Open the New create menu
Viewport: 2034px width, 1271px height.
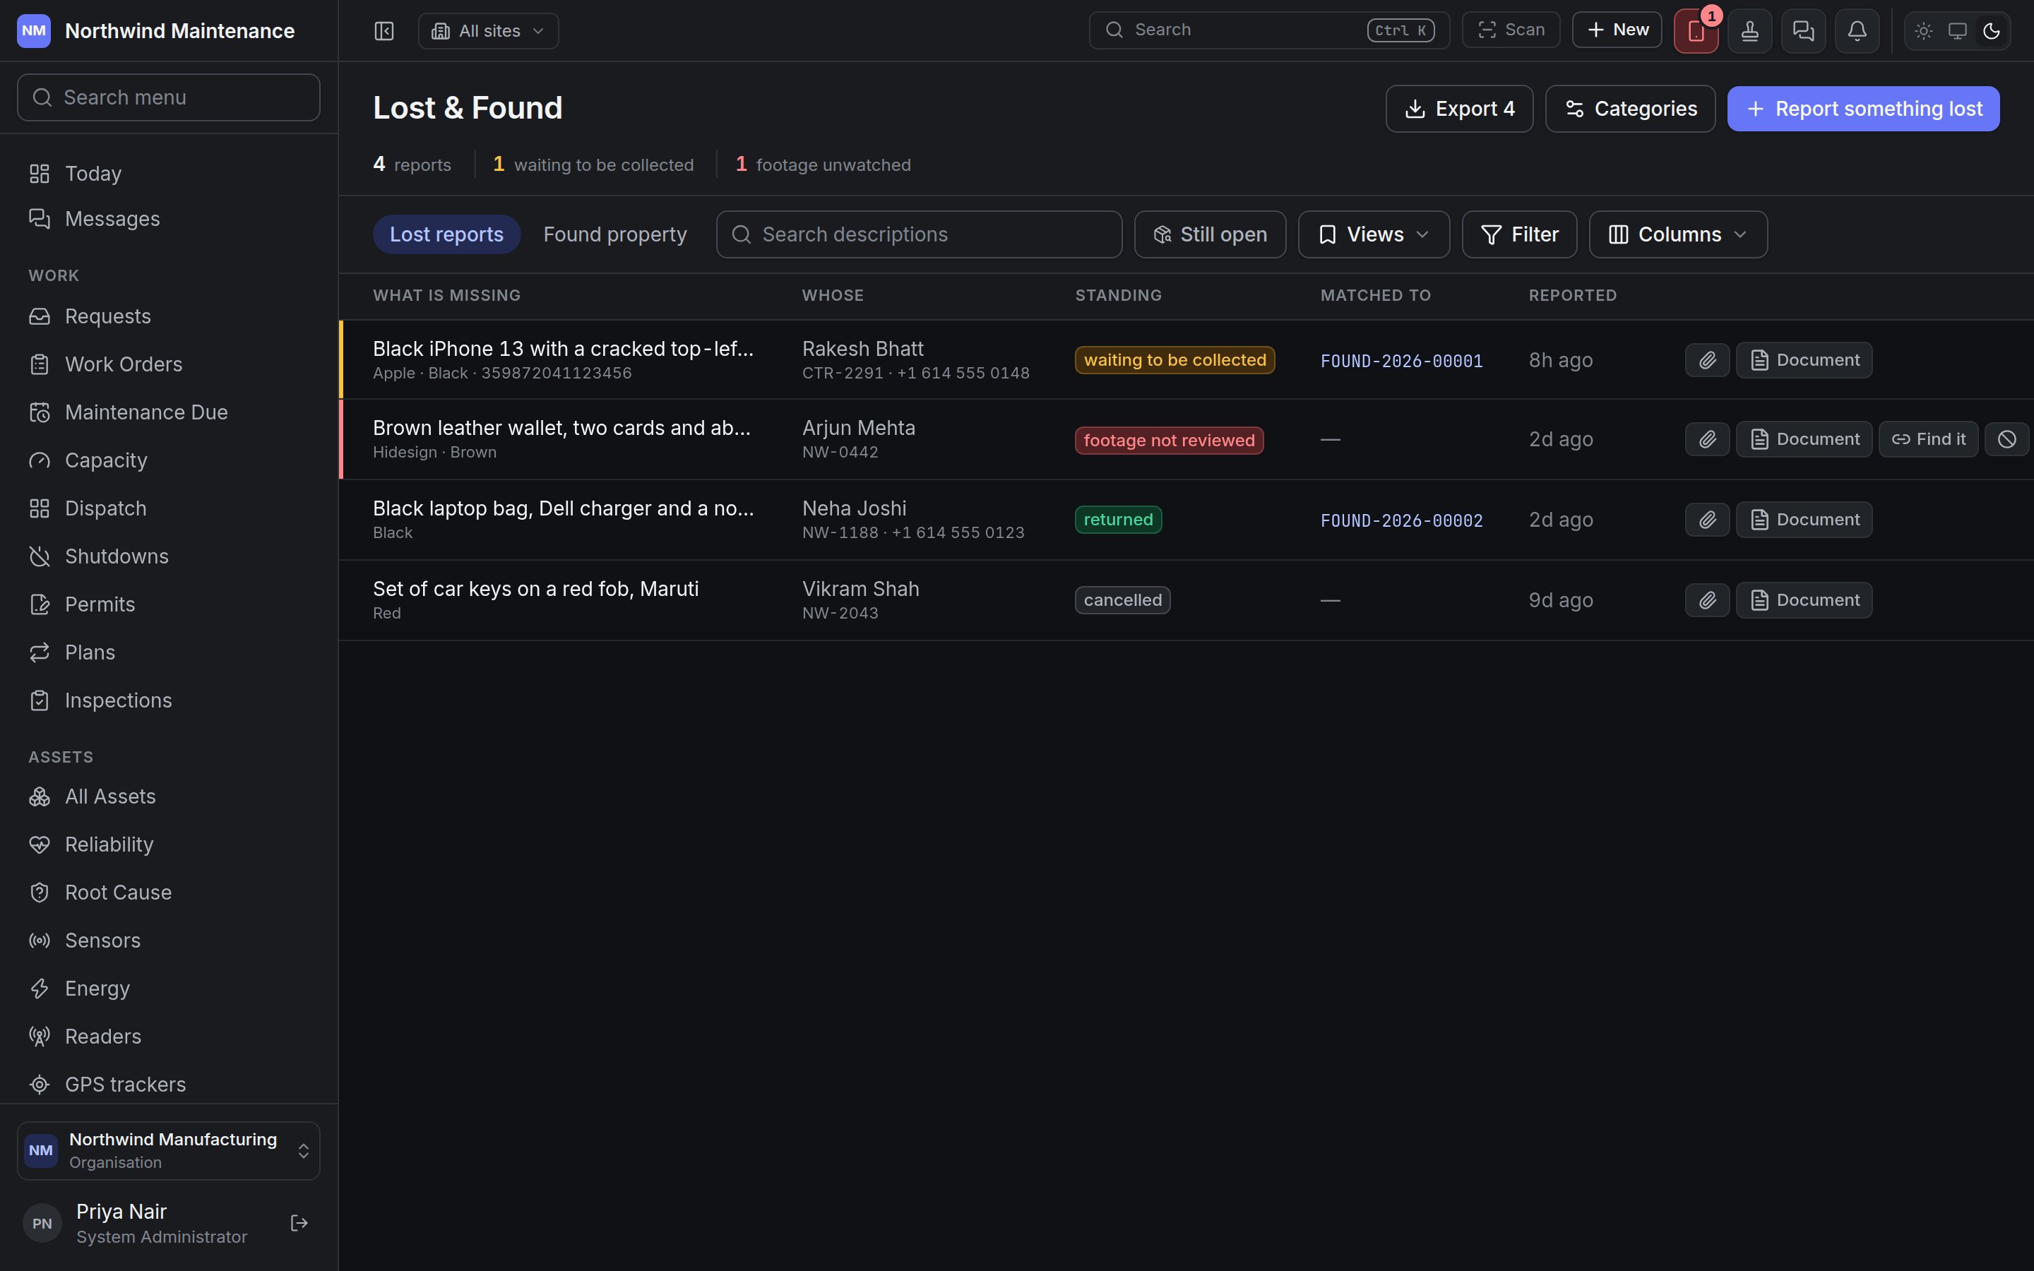coord(1617,30)
